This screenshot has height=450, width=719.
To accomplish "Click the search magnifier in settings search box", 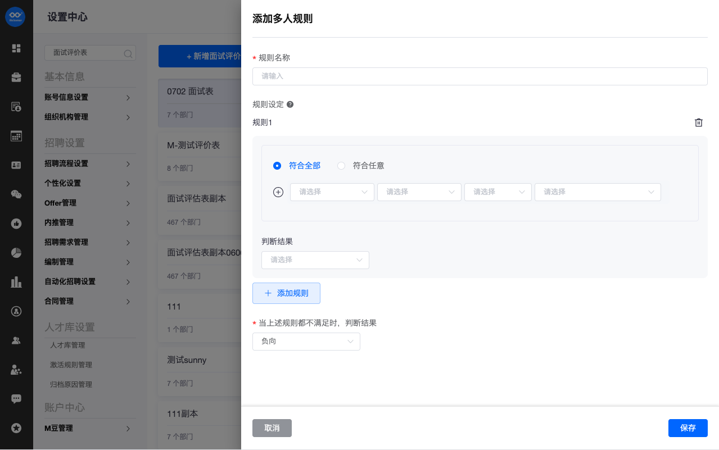I will coord(128,53).
